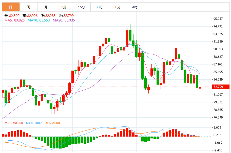
Task: Click the red current price tag 82.799
Action: click(x=221, y=87)
